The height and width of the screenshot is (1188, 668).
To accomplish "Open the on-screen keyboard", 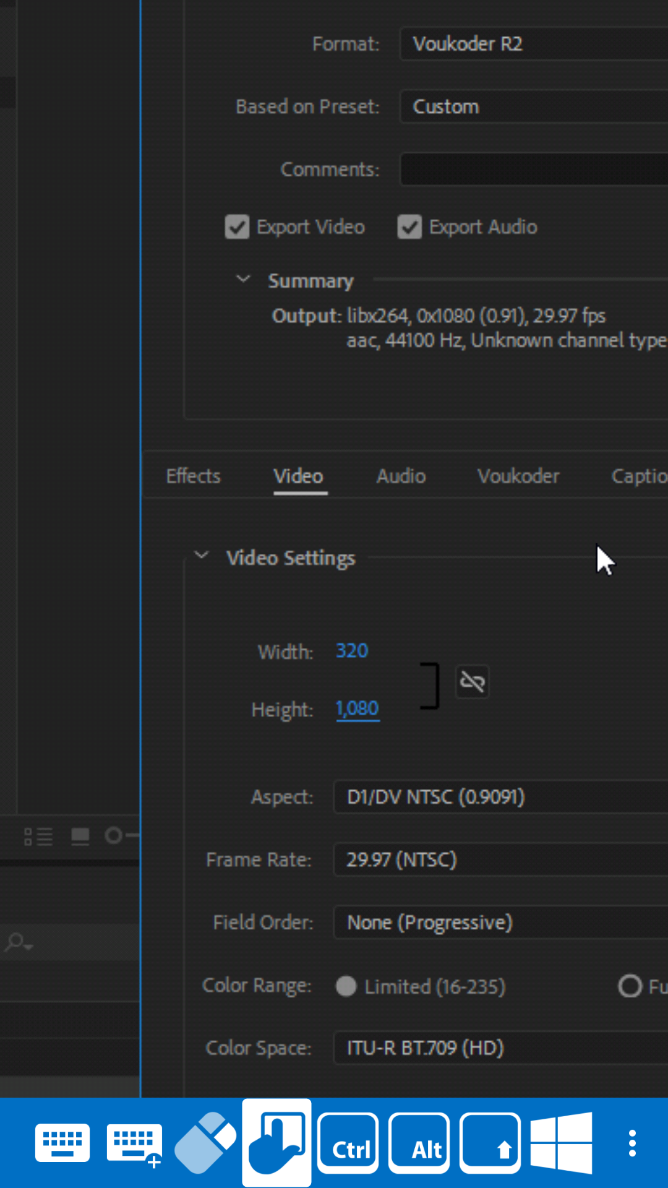I will (x=62, y=1143).
